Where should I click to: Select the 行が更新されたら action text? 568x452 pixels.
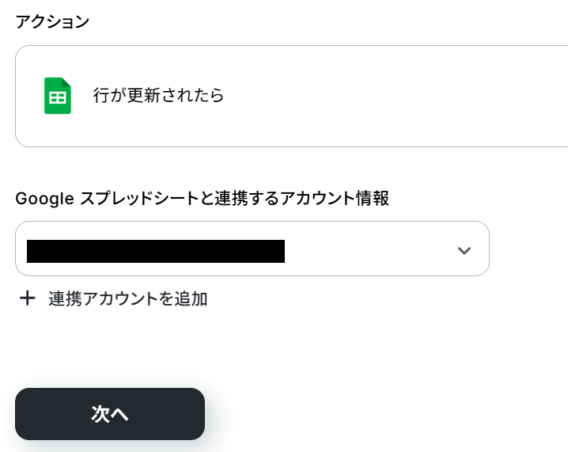click(158, 96)
